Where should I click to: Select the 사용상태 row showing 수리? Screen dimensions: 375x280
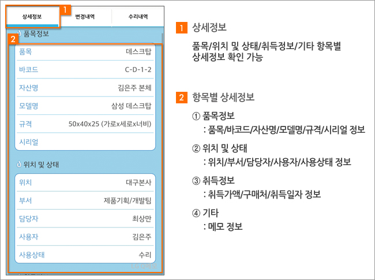(85, 254)
